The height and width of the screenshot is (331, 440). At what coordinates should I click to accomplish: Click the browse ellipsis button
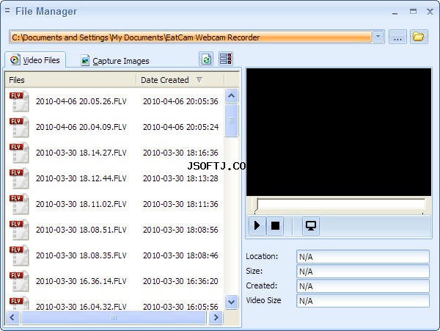coord(397,37)
